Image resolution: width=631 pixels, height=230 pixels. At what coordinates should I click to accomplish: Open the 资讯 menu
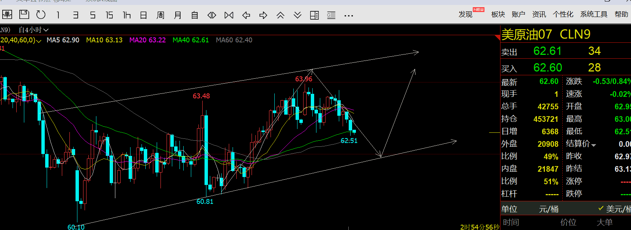click(539, 14)
